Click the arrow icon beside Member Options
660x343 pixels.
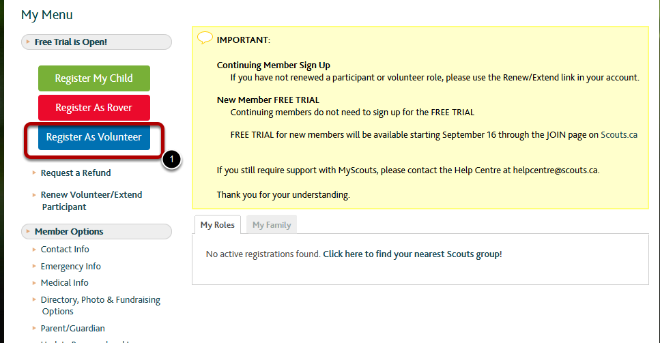(28, 231)
